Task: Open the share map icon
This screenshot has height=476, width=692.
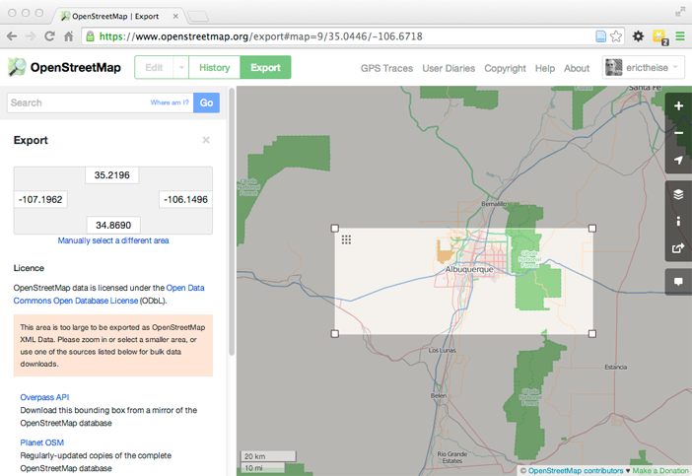Action: coord(678,248)
